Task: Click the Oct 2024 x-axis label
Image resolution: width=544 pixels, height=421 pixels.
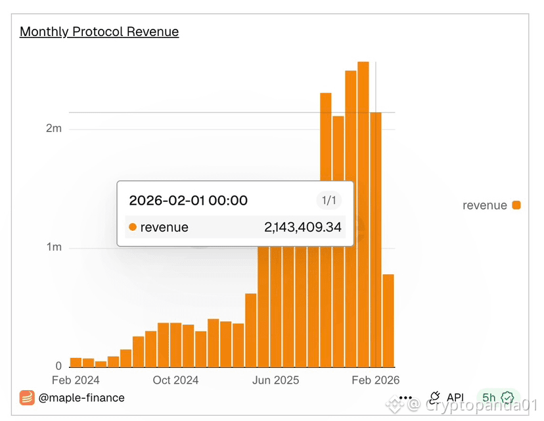Action: point(175,380)
